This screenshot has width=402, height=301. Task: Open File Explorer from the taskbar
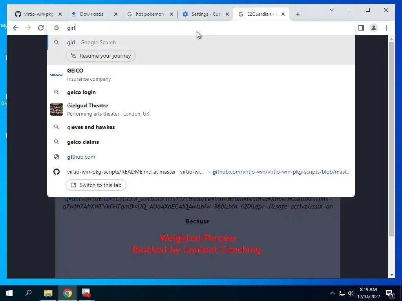point(48,293)
